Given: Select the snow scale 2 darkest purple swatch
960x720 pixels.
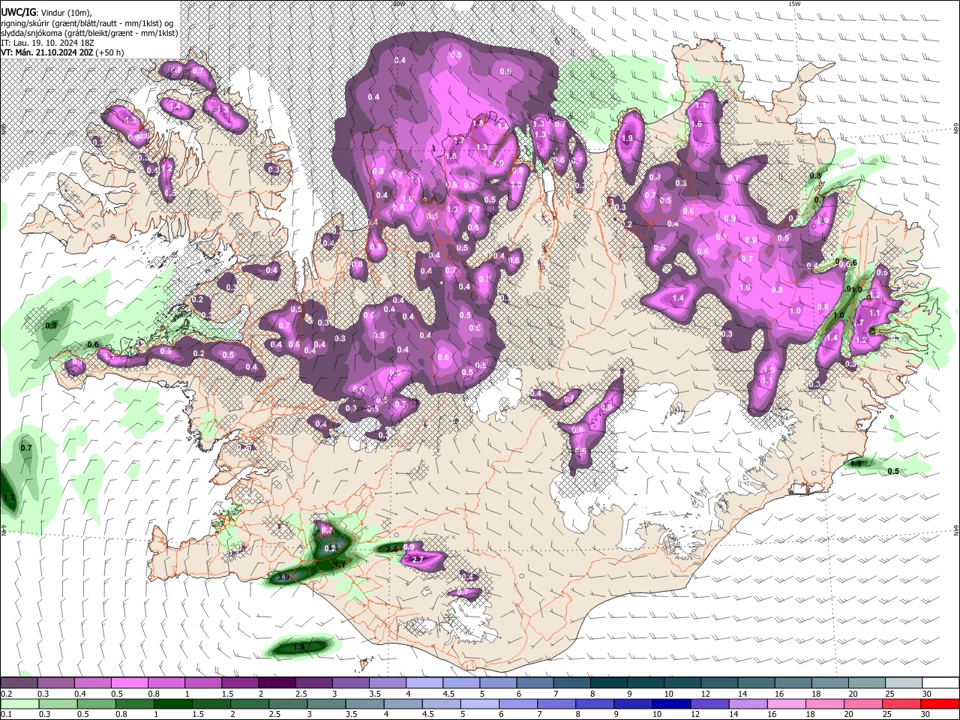Looking at the screenshot, I should coord(276,683).
